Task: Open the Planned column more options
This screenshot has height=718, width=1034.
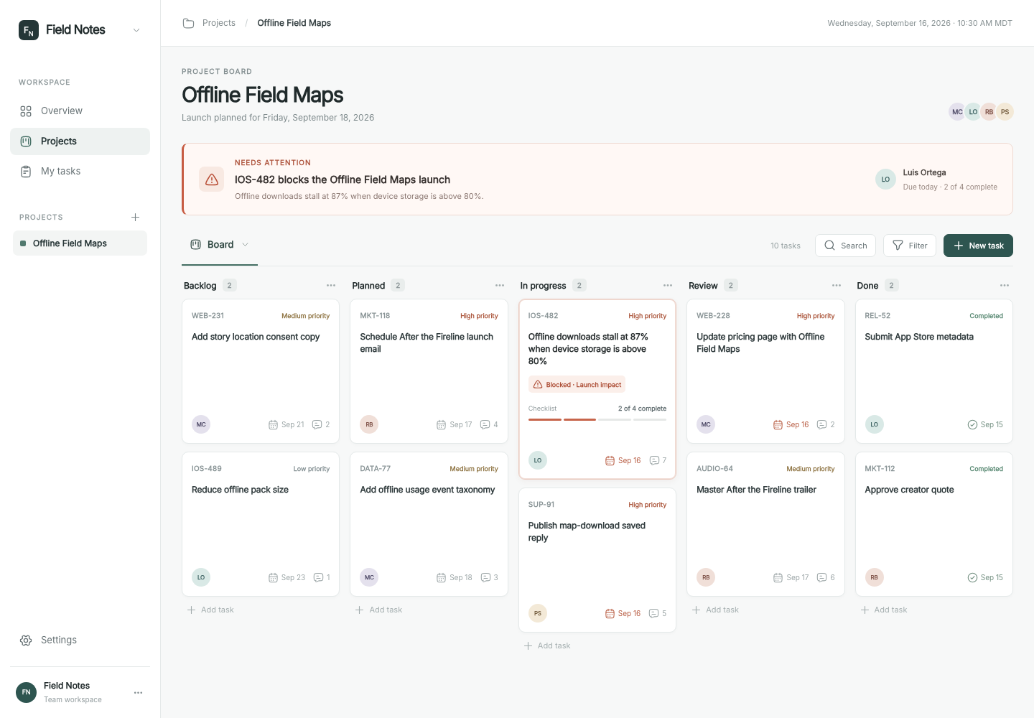Action: [500, 286]
